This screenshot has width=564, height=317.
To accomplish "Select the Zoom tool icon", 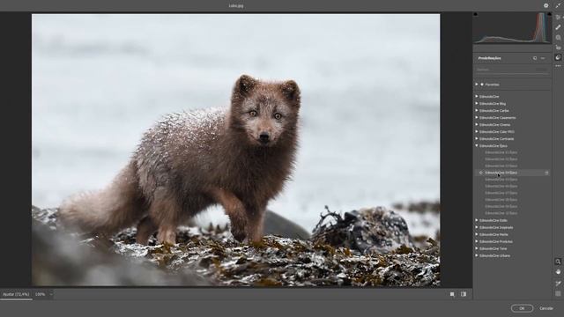I will (x=558, y=262).
